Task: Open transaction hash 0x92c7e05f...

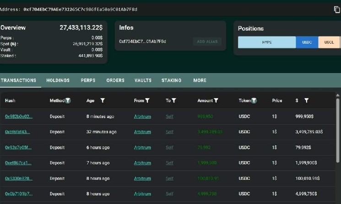Action: coord(18,147)
